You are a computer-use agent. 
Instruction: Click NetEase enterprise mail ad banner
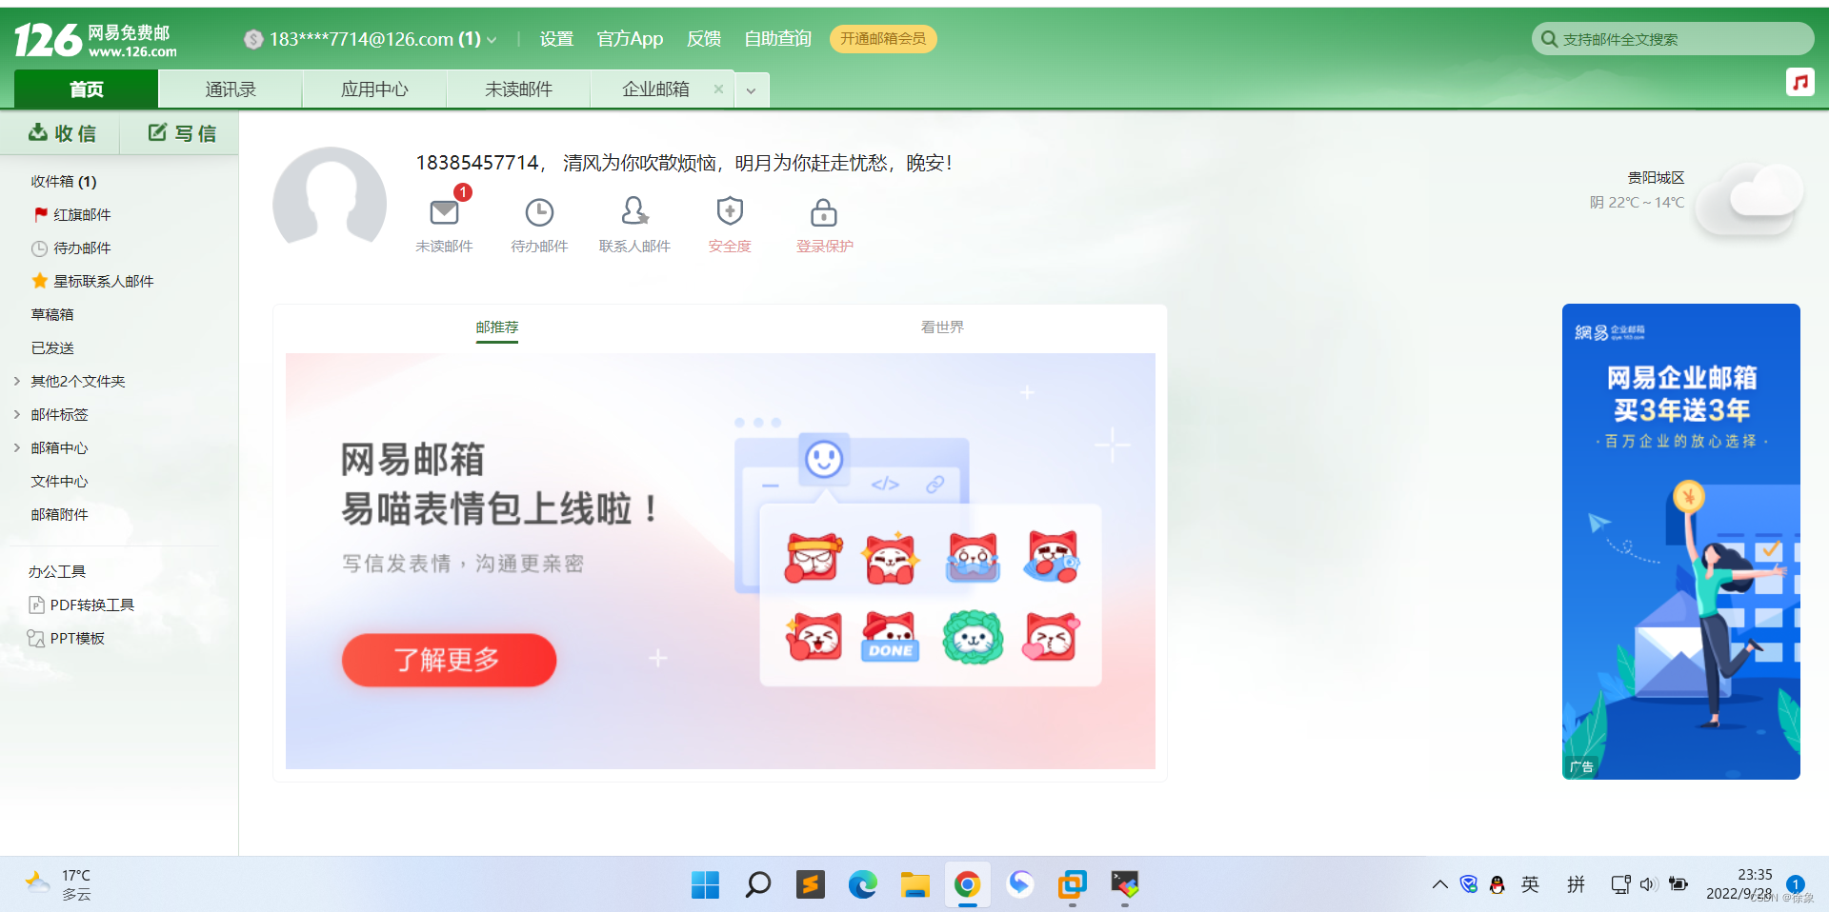1681,542
